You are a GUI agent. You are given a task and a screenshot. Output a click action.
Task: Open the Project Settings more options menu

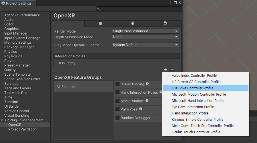coord(170,3)
